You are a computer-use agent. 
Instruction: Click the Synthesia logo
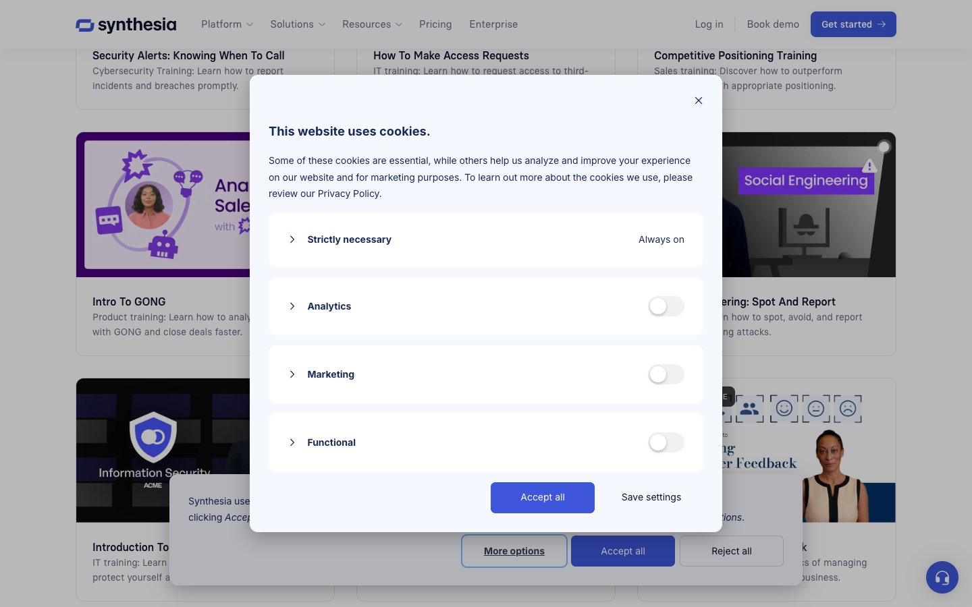pos(126,25)
